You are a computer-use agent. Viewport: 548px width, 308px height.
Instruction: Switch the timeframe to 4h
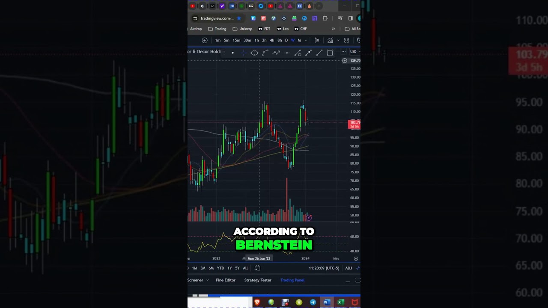272,40
